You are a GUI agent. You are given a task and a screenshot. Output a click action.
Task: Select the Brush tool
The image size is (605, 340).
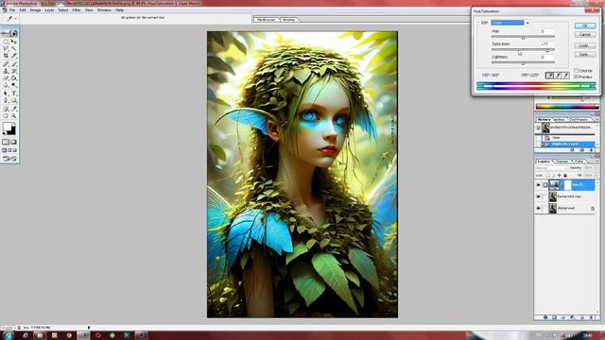pos(14,64)
